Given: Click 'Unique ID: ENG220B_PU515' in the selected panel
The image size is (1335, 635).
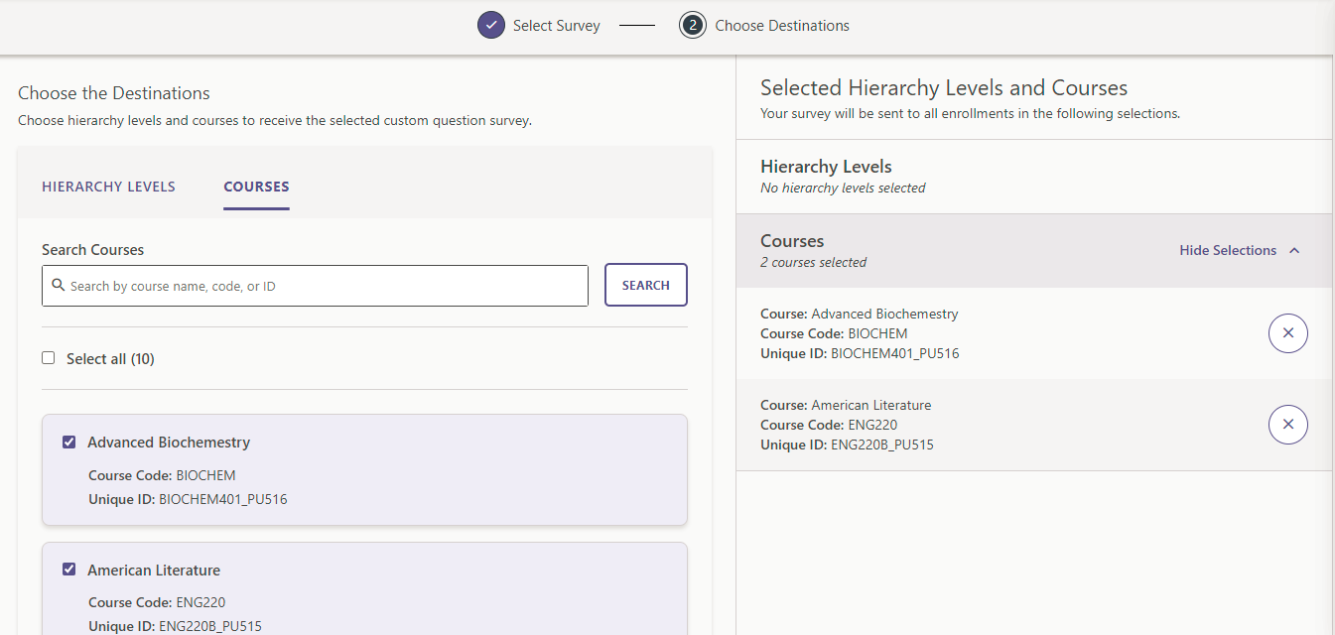Looking at the screenshot, I should [847, 444].
